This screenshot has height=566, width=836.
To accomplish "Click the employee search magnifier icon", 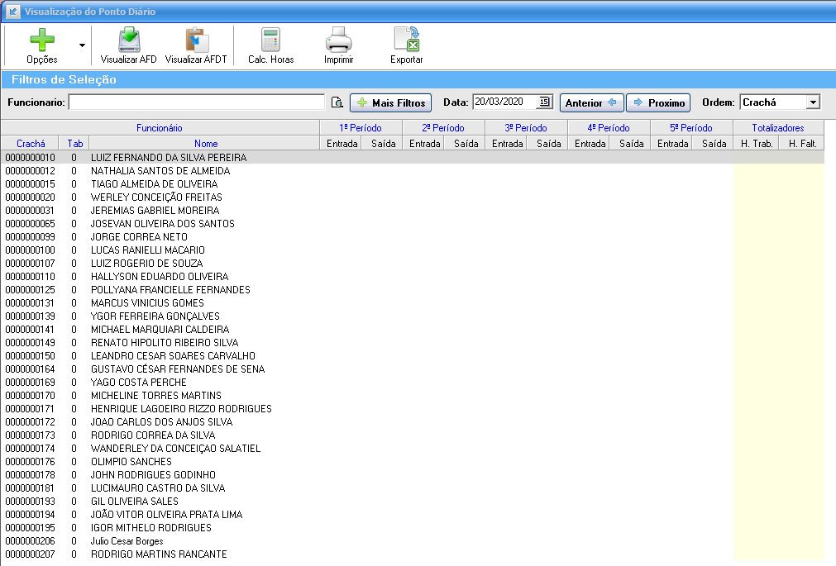I will 337,102.
